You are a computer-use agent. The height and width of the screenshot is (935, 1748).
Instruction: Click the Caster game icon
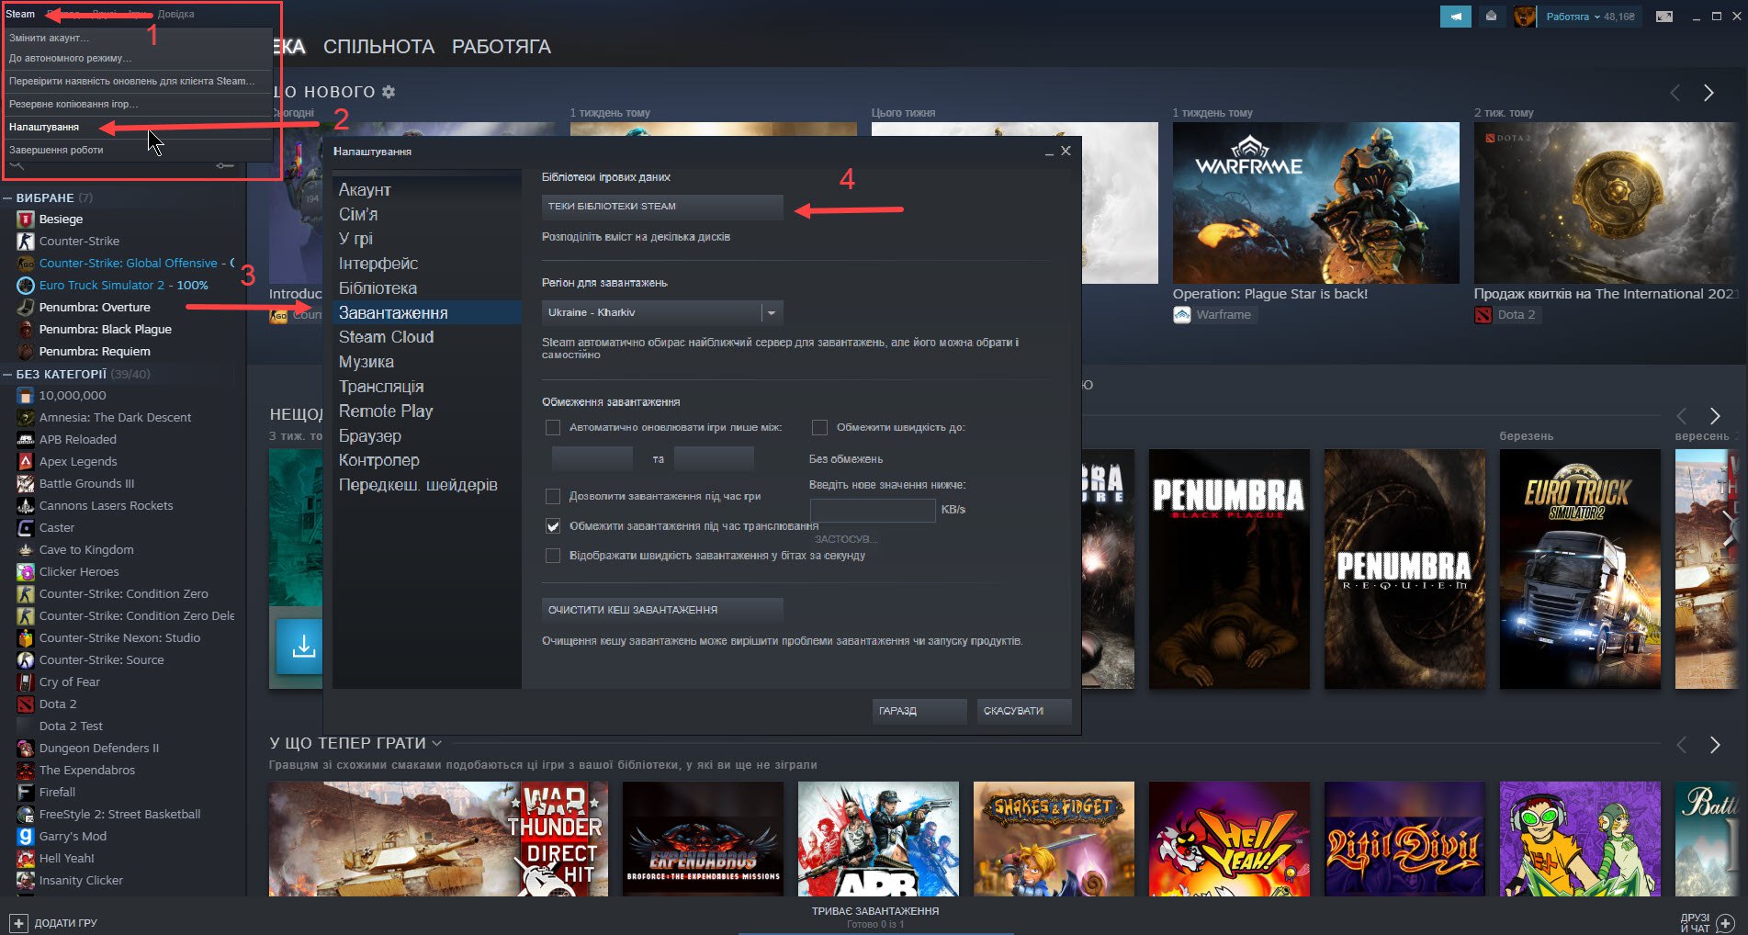click(x=26, y=527)
